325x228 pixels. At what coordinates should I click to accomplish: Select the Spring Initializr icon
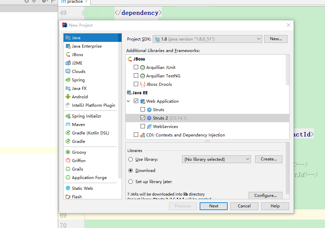pyautogui.click(x=68, y=116)
